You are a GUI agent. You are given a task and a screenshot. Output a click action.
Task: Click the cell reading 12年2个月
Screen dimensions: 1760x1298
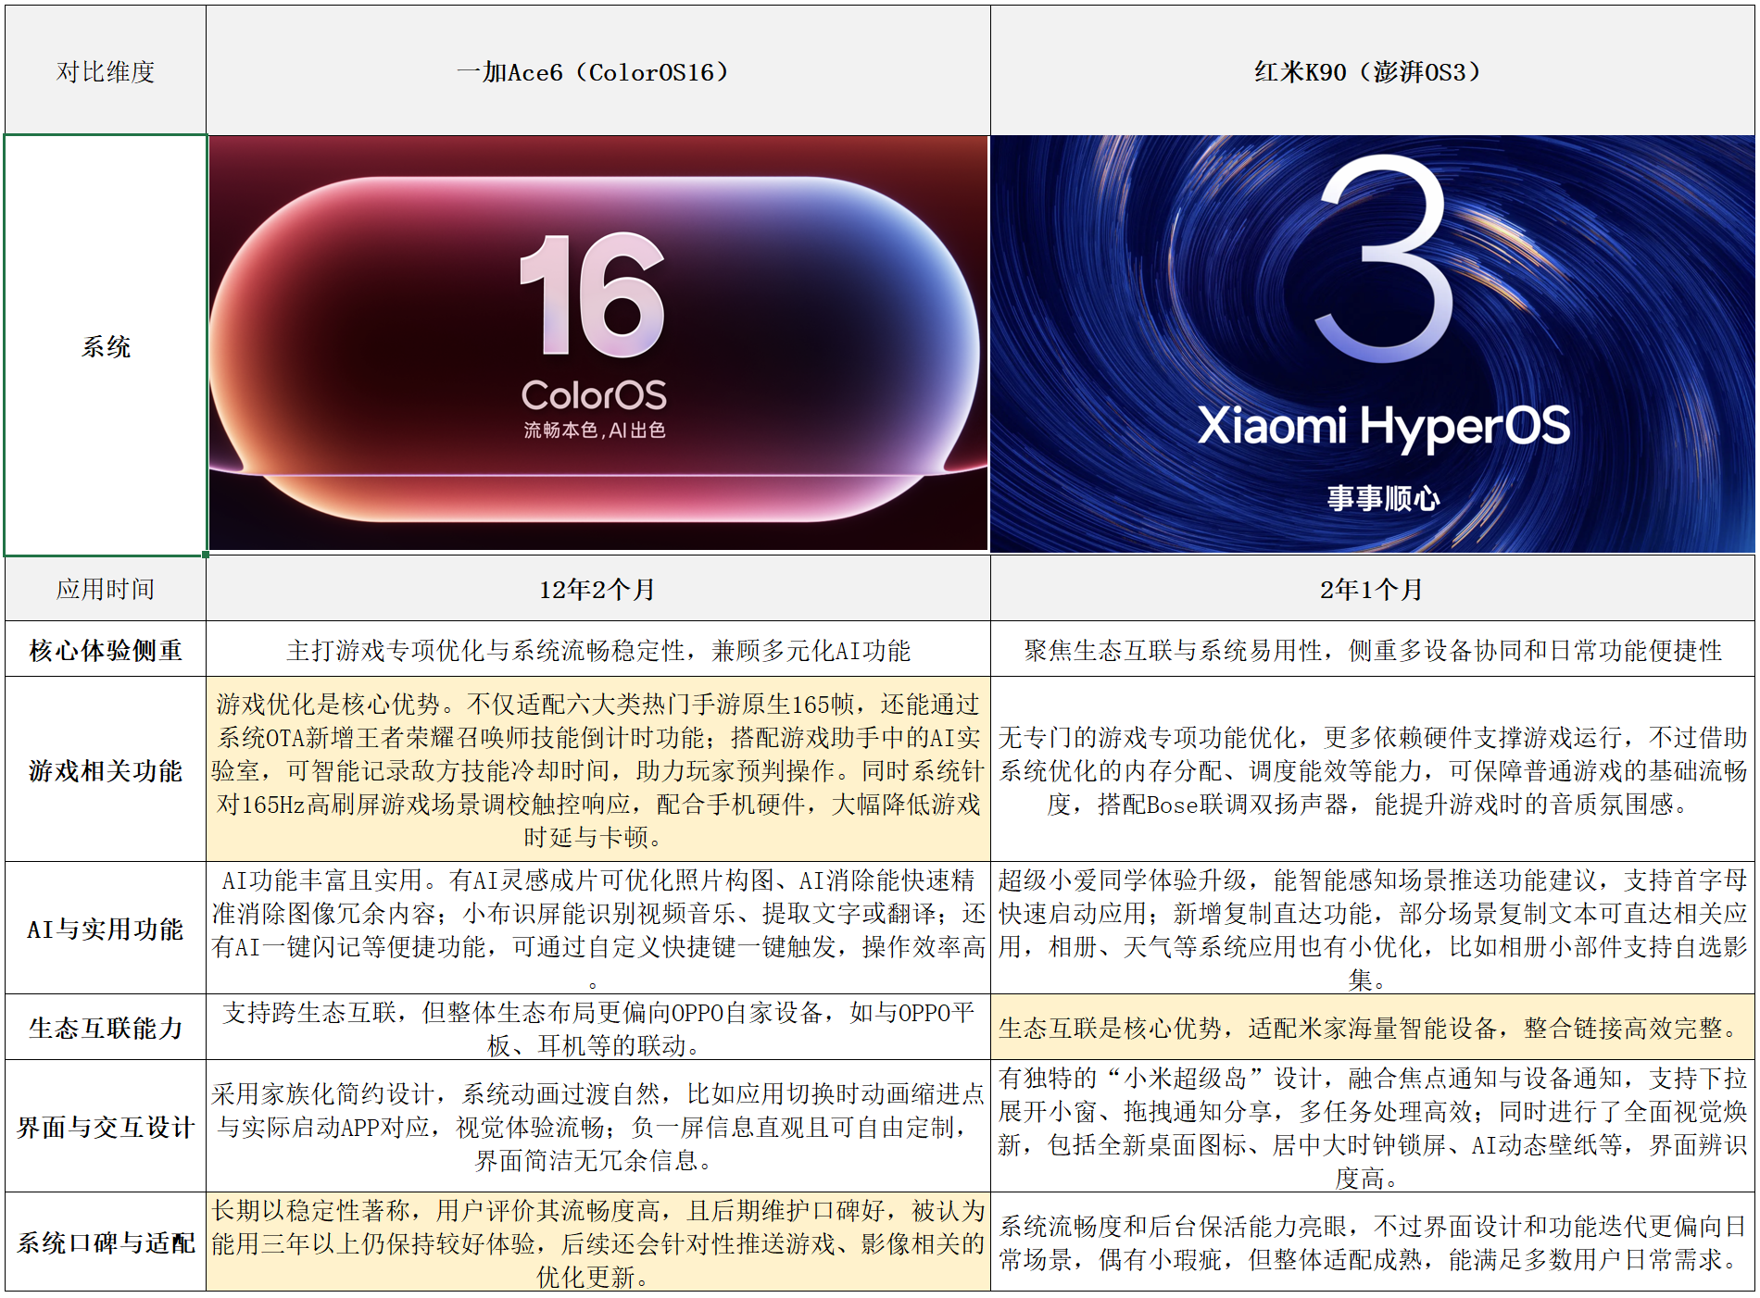point(598,589)
